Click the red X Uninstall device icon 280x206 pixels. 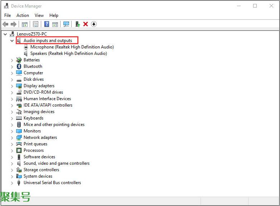tap(86, 24)
